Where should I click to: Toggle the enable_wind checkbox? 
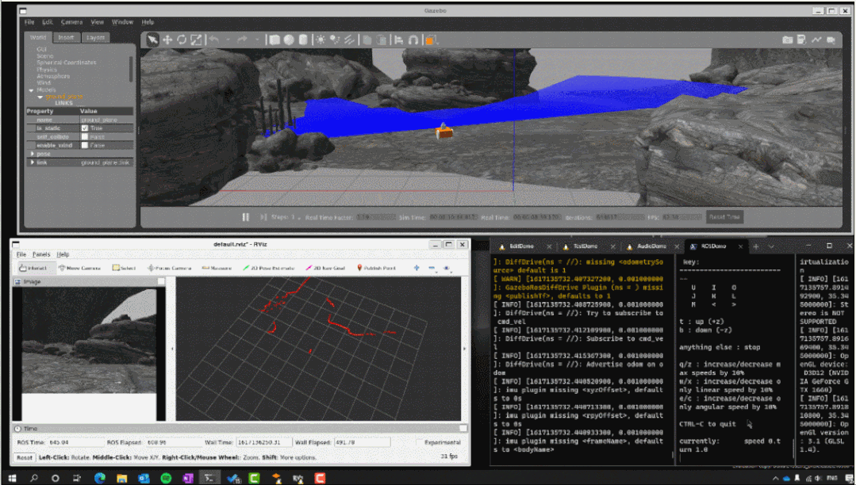[x=85, y=145]
